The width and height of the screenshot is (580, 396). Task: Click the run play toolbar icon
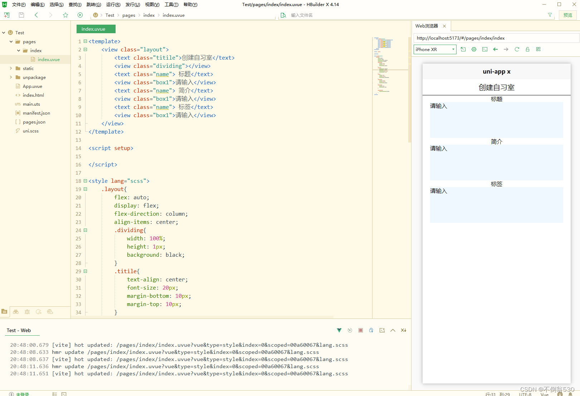pos(80,15)
